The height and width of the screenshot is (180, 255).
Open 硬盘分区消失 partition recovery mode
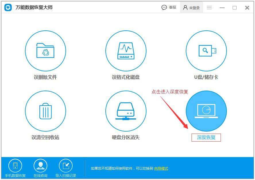[126, 111]
